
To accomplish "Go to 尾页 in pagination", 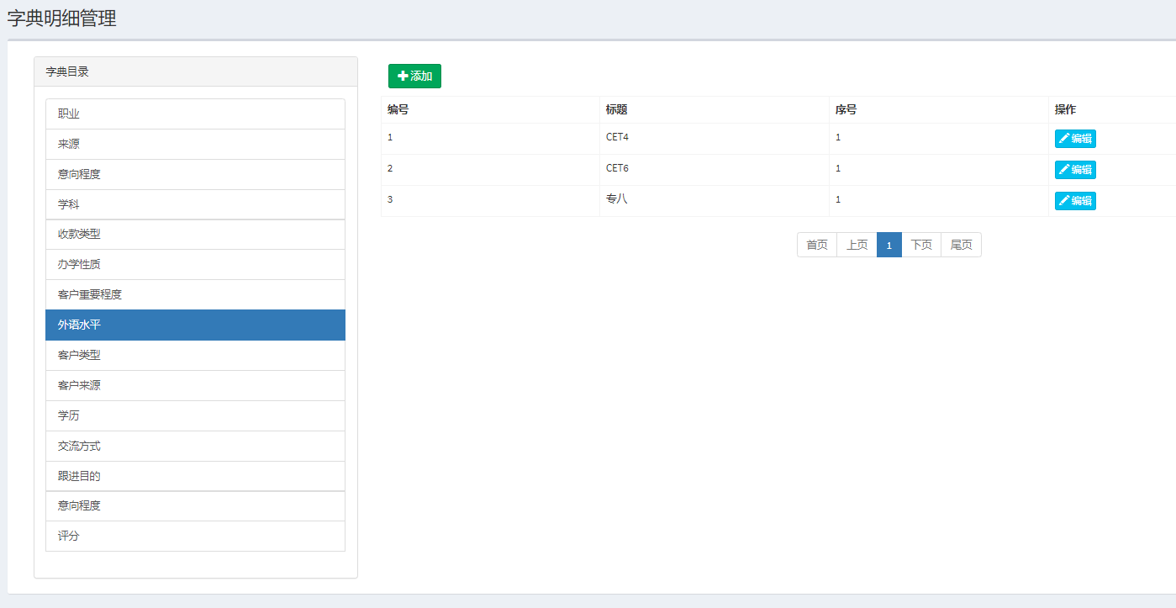I will [x=961, y=245].
